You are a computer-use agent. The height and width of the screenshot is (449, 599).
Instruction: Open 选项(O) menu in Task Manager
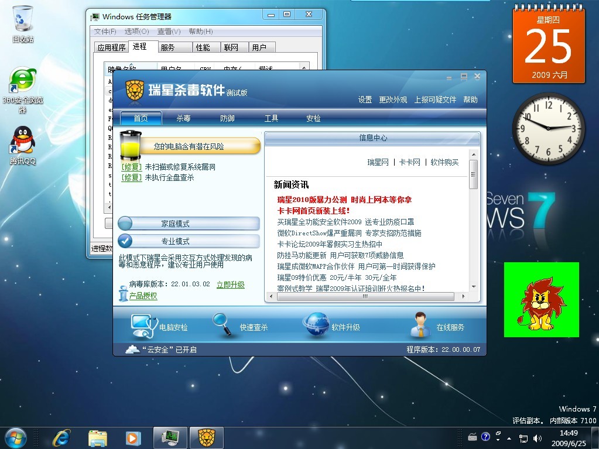point(137,31)
